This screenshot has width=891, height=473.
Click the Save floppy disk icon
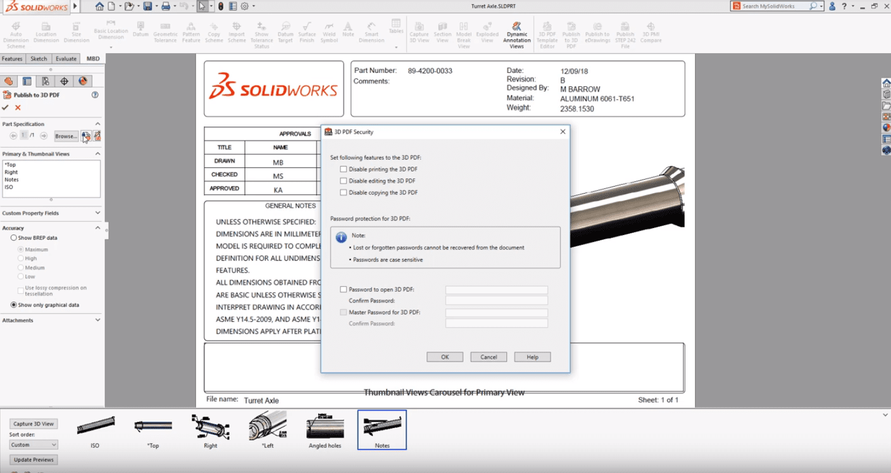coord(147,6)
